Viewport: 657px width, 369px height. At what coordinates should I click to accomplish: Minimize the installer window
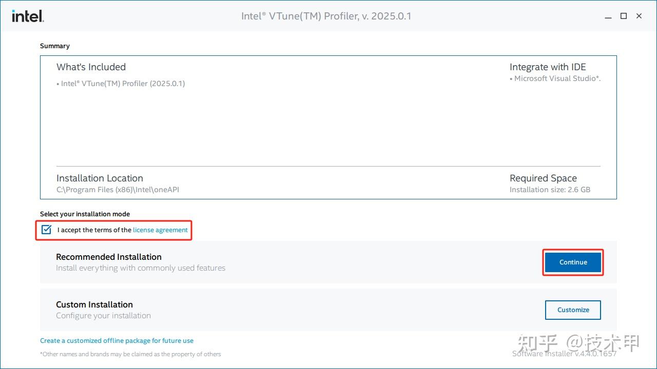pyautogui.click(x=608, y=16)
